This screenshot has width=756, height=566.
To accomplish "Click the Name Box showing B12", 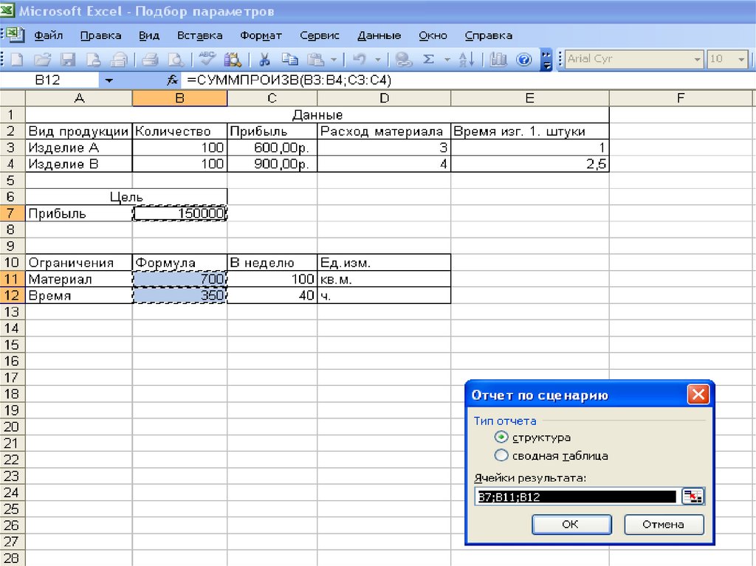I will [50, 80].
